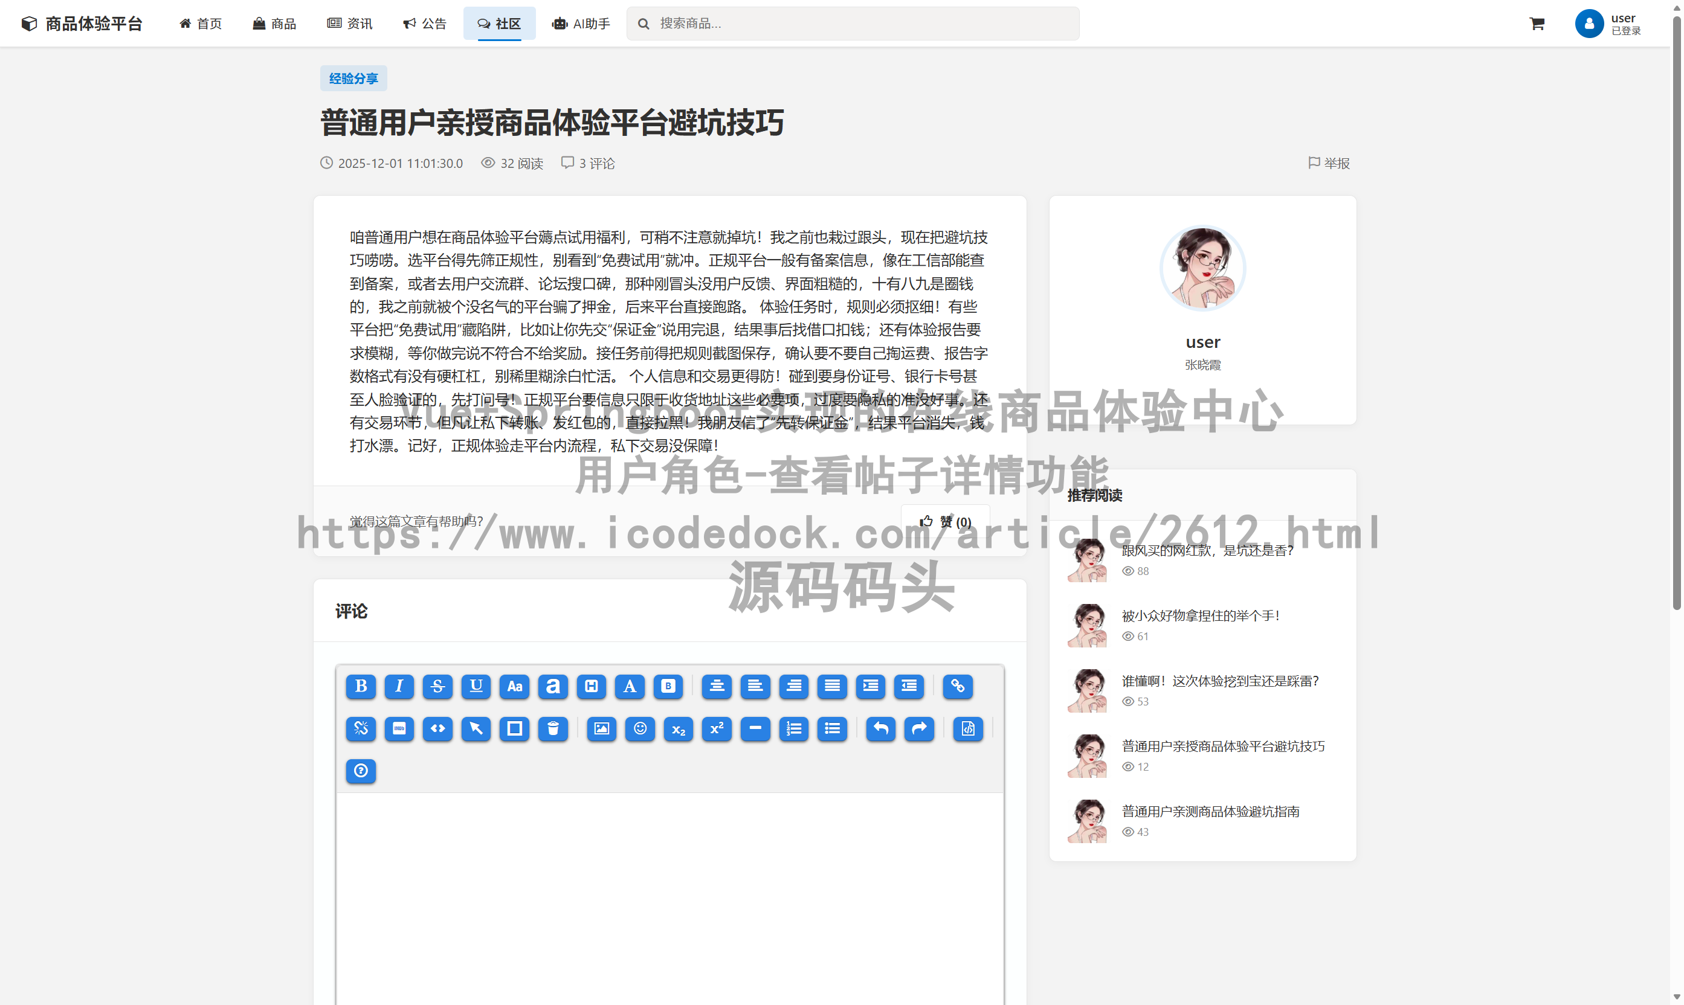The image size is (1684, 1005).
Task: Insert an image into the comment
Action: coord(601,730)
